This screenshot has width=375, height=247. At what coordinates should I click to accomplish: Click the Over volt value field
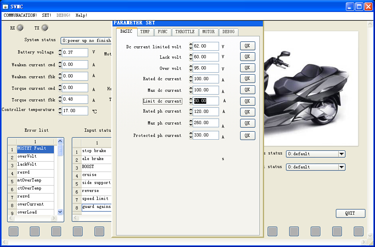click(x=206, y=68)
